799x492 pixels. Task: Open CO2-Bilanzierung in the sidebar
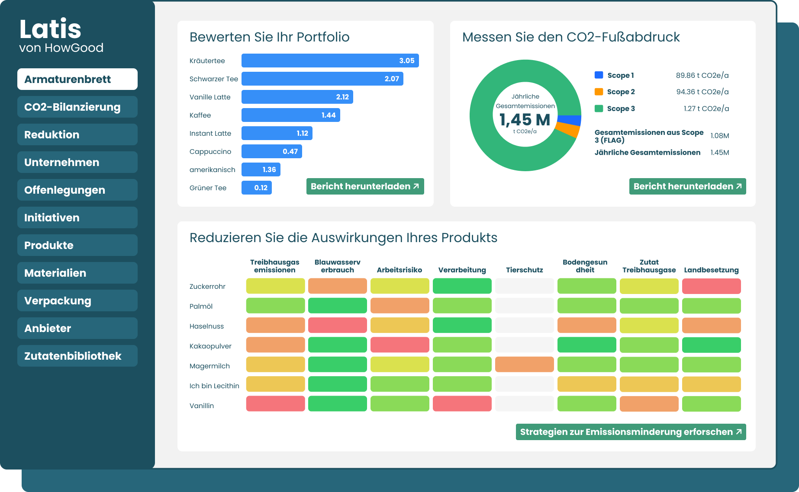pyautogui.click(x=77, y=107)
